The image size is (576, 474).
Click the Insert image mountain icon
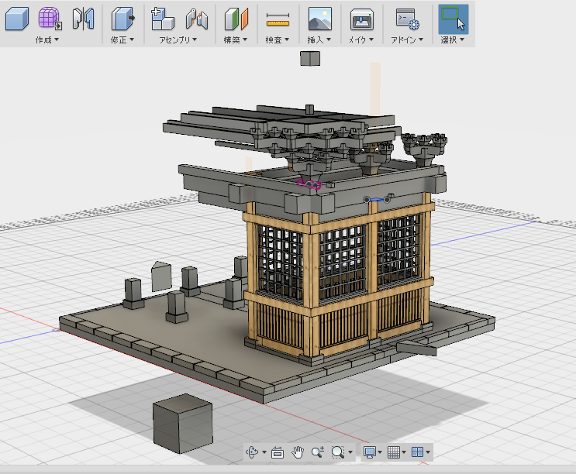(x=319, y=19)
